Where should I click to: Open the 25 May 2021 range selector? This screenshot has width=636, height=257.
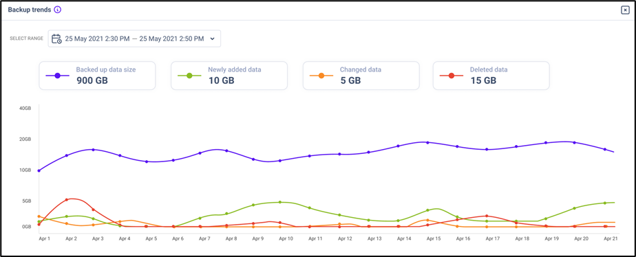pos(134,38)
